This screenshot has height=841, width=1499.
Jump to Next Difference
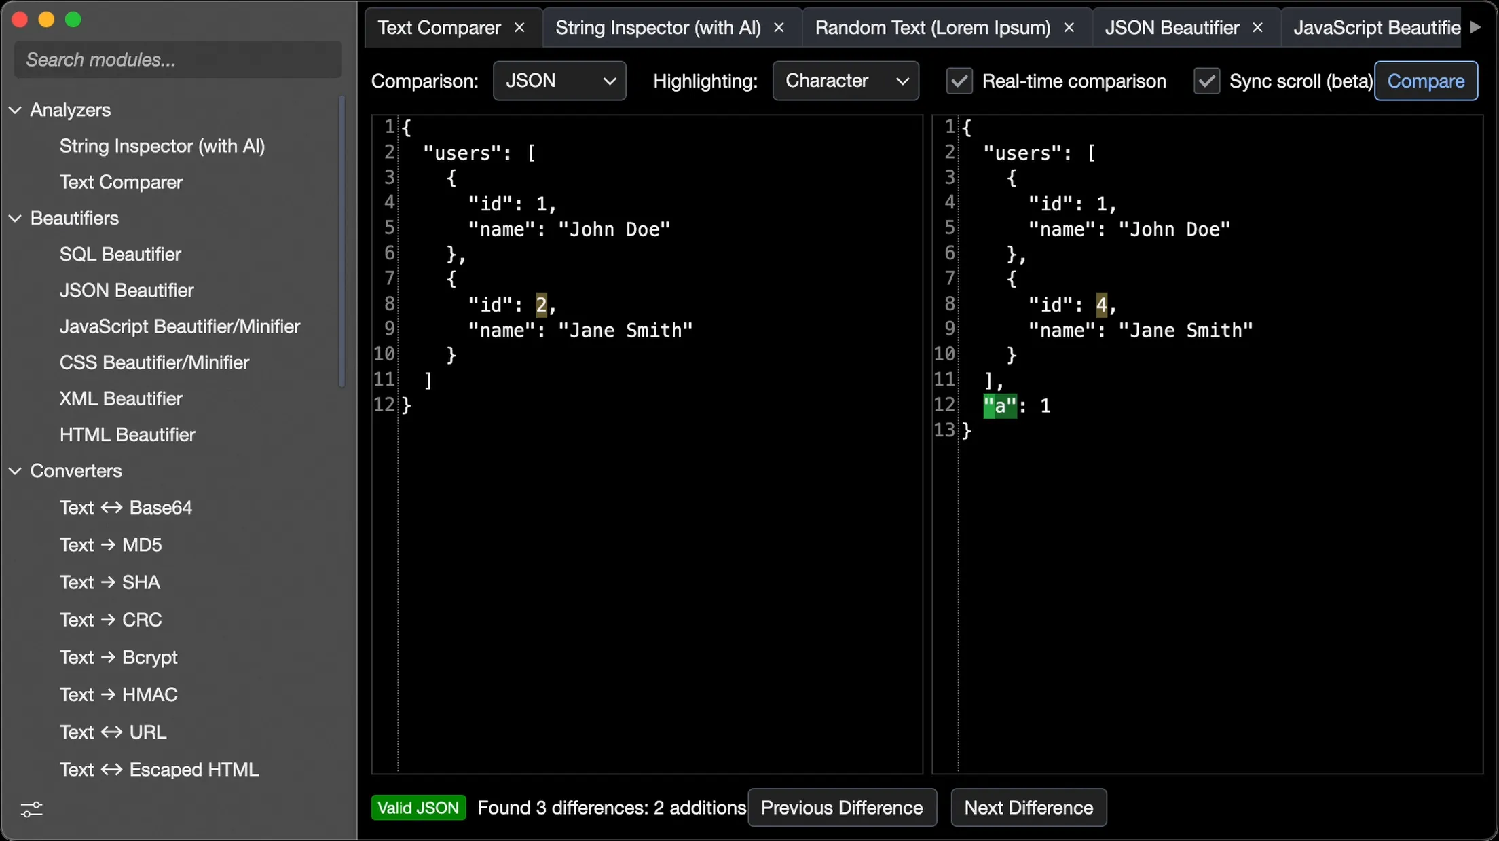(1028, 808)
